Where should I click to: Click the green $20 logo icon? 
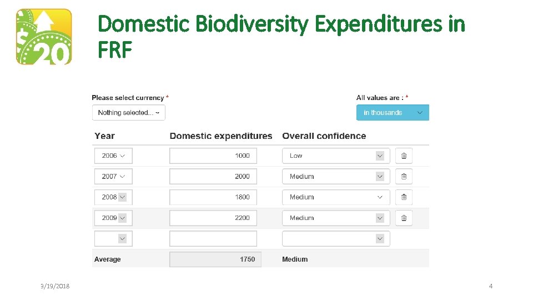[44, 37]
